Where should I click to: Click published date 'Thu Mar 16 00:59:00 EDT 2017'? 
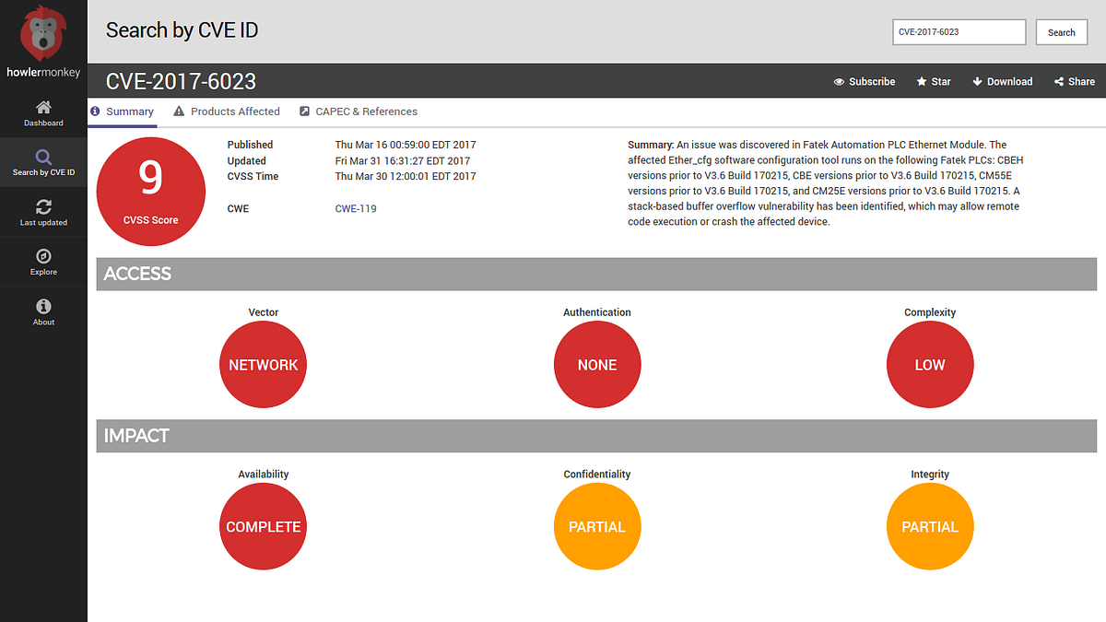406,145
